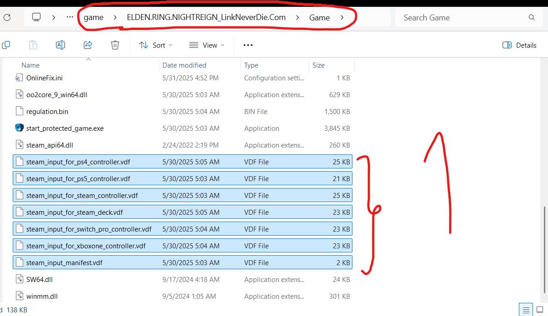Open the See more three-dots menu
Viewport: 548px width, 316px height.
pyautogui.click(x=248, y=45)
